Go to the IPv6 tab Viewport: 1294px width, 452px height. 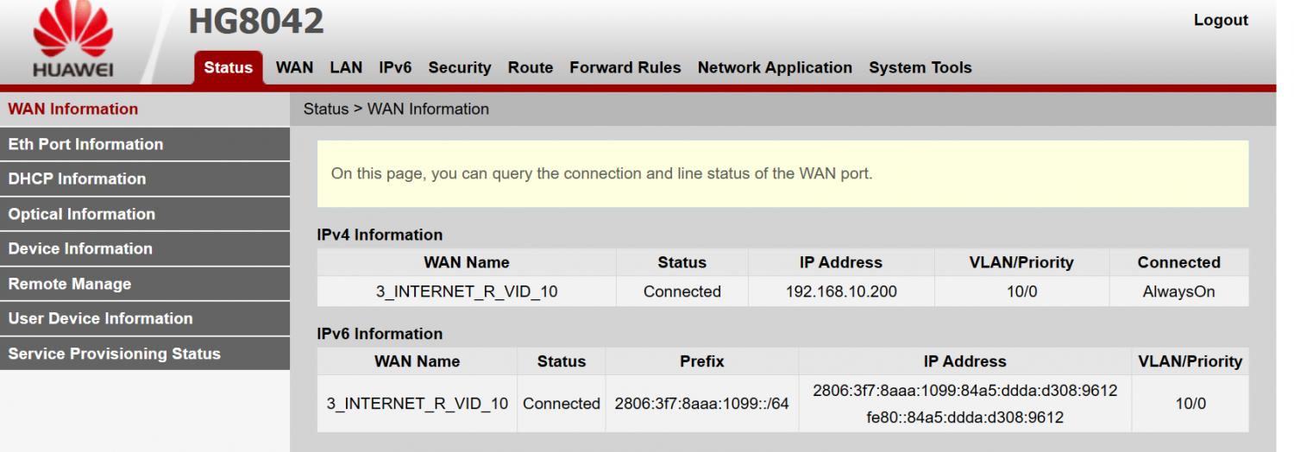click(395, 67)
